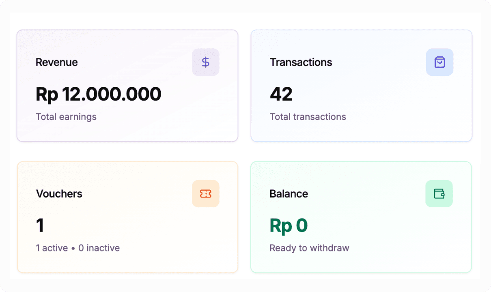Viewport: 491px width, 292px height.
Task: Click the shopping bag Transactions icon
Action: click(x=439, y=62)
